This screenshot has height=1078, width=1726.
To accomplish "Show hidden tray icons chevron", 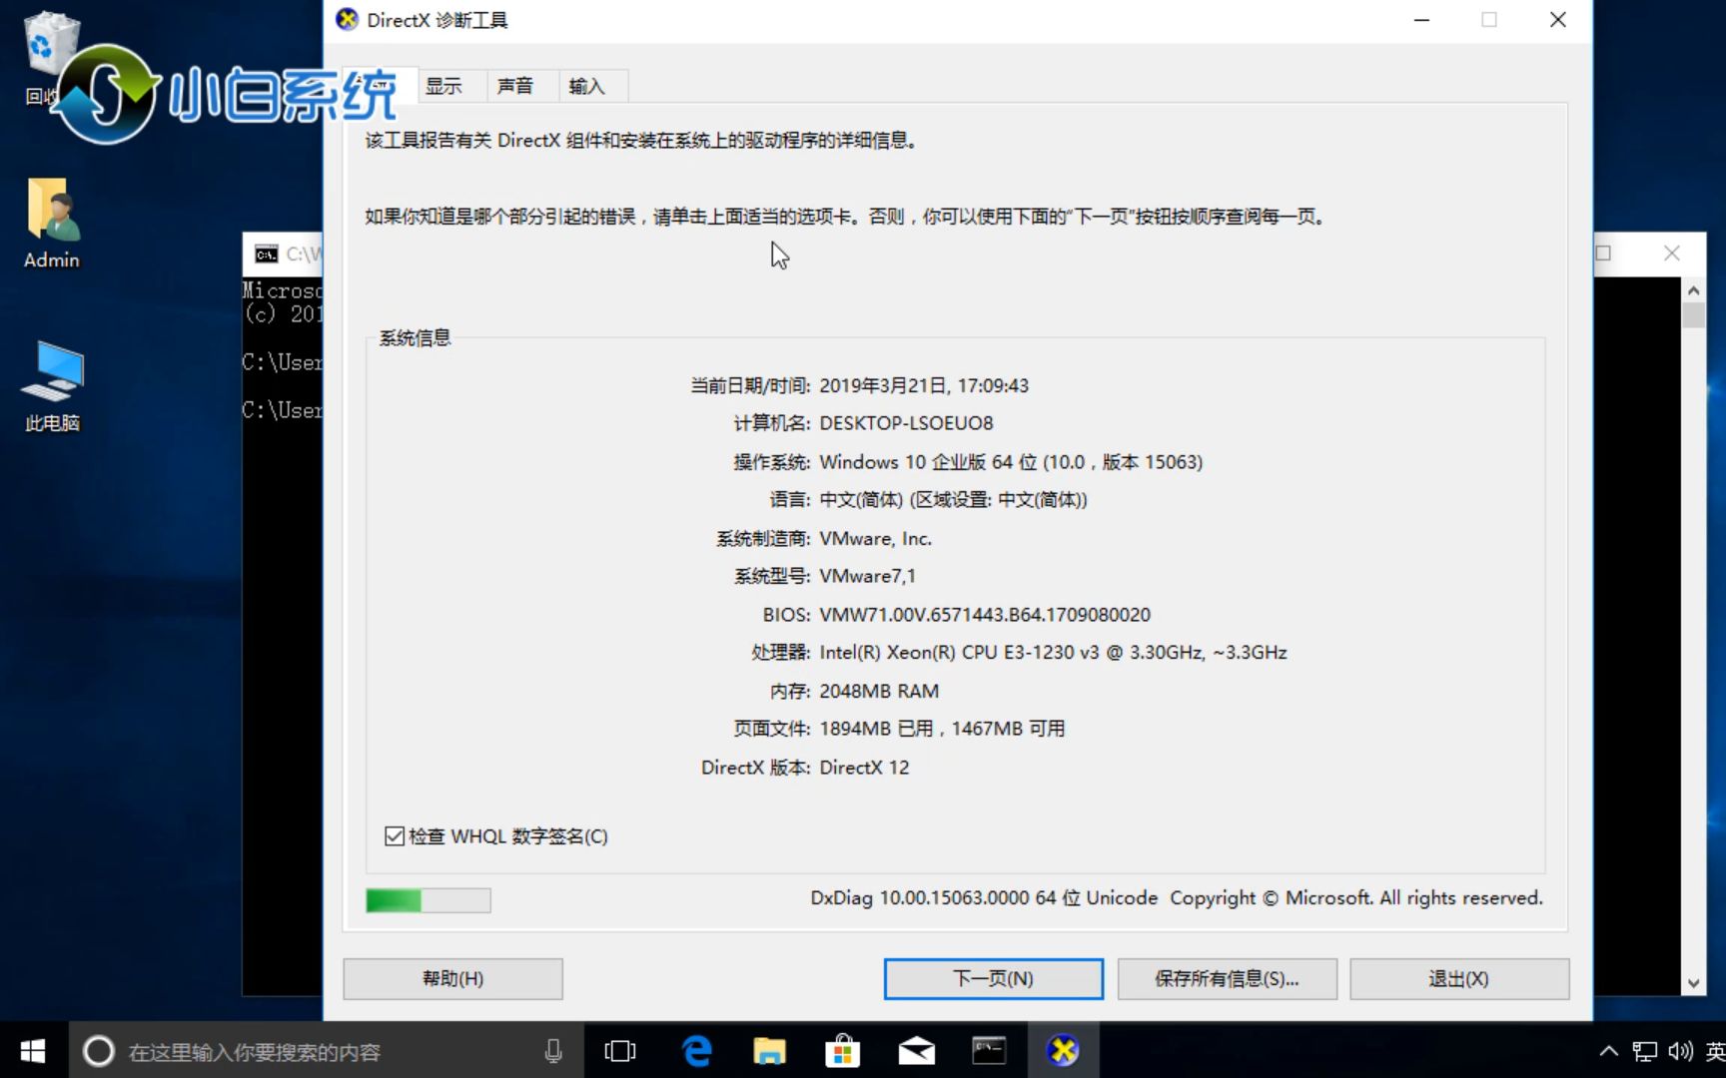I will 1608,1051.
